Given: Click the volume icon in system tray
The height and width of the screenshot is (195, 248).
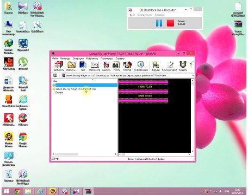Looking at the screenshot, I should [220, 191].
